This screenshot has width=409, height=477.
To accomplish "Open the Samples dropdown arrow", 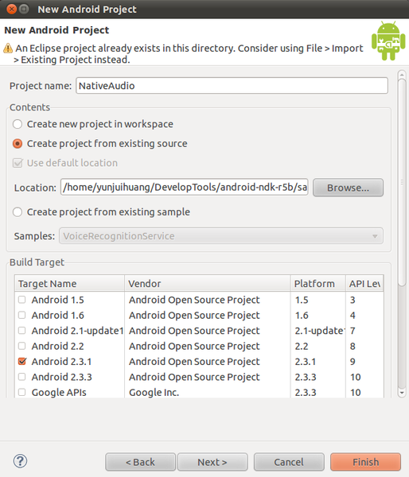I will coord(375,236).
